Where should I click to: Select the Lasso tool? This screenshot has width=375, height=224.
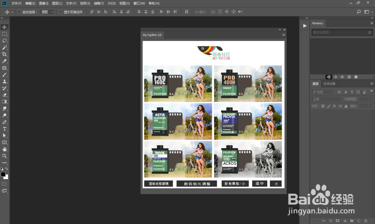tap(4, 41)
